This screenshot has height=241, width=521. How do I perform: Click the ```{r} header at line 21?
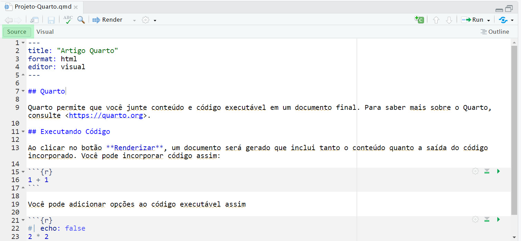pos(40,220)
